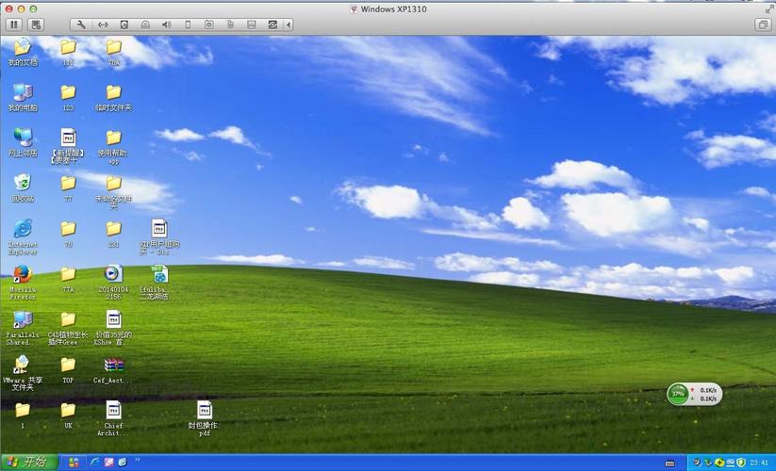Click the floppy disk toolbar icon
This screenshot has height=471, width=776.
point(252,24)
